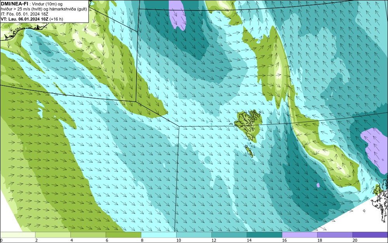Click the 16–18 m/s lavender legend swatch
Screen dimensions: 388x243
[300, 234]
